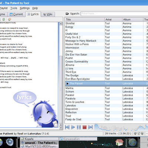Open the Current tab
Screen dimensions: 148x148
[16, 14]
